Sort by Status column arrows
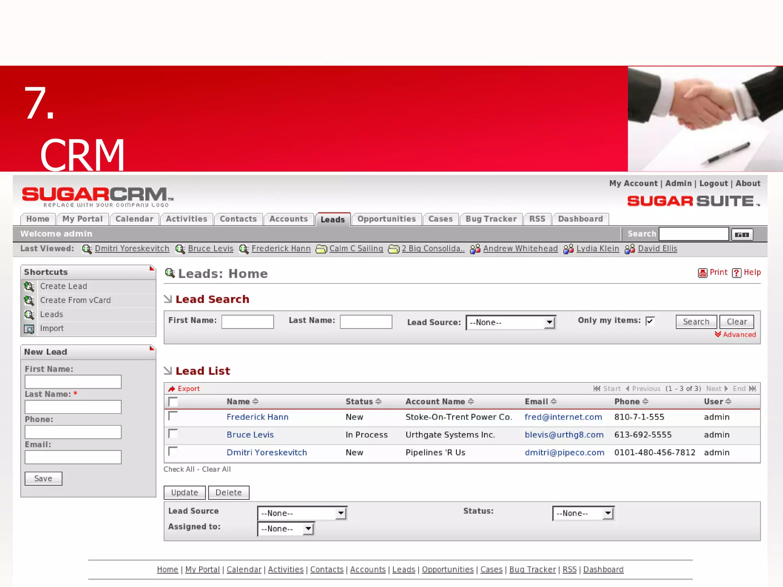Image resolution: width=783 pixels, height=587 pixels. point(379,402)
